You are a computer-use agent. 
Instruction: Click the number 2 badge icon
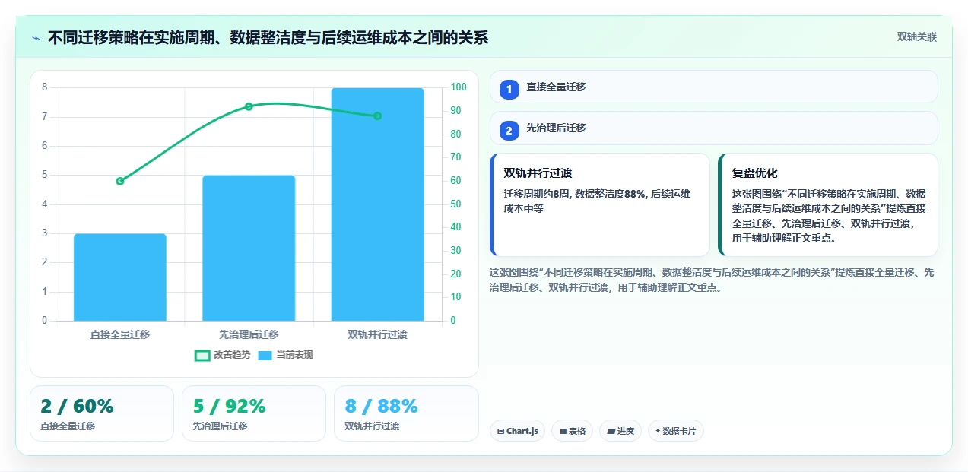click(x=509, y=130)
